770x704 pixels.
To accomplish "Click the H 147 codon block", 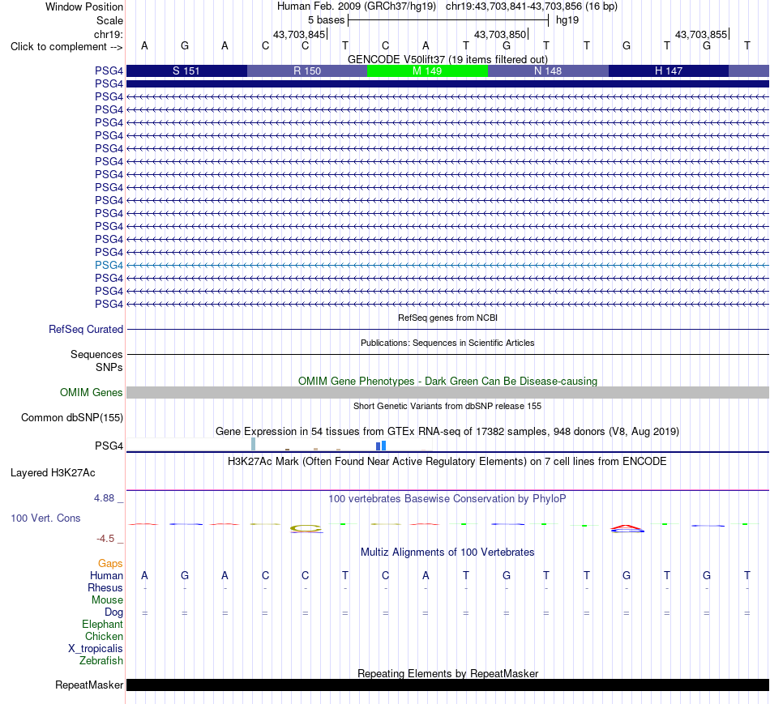I will coord(669,70).
